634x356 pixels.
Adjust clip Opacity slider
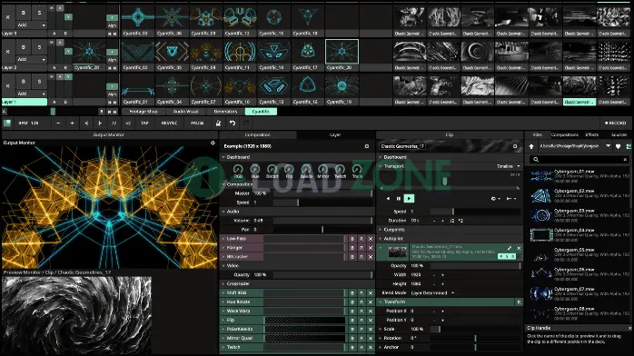tap(476, 265)
